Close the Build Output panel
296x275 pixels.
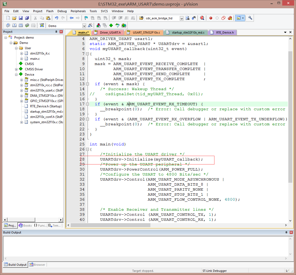291,232
